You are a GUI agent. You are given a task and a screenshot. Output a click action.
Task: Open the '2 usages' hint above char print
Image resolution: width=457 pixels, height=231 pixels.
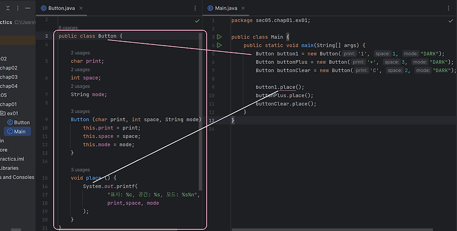click(80, 53)
